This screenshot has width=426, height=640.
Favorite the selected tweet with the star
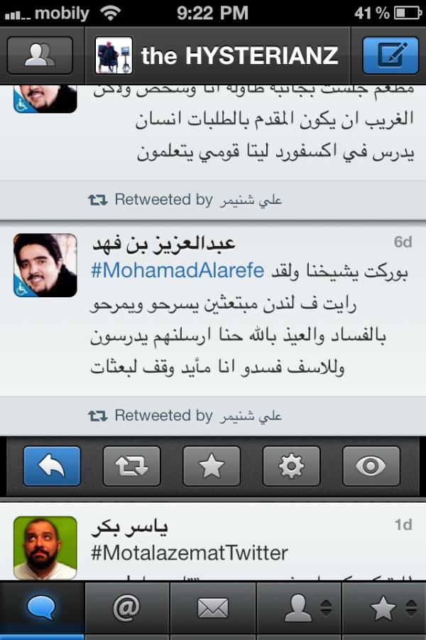[x=212, y=466]
